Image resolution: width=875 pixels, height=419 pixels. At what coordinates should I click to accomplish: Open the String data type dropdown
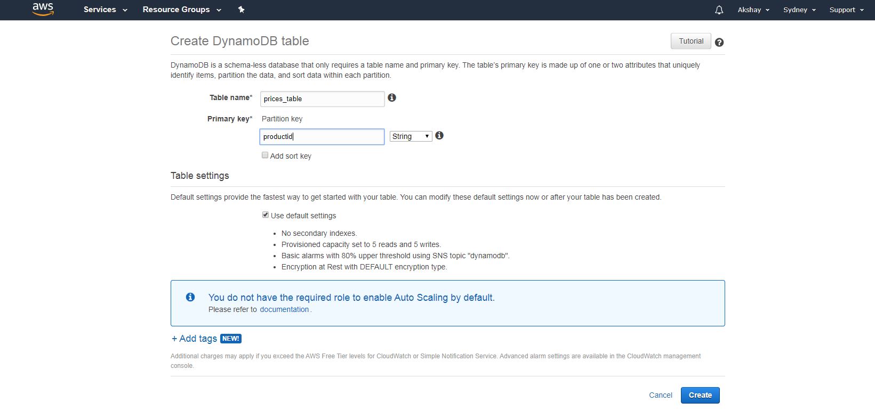(411, 136)
